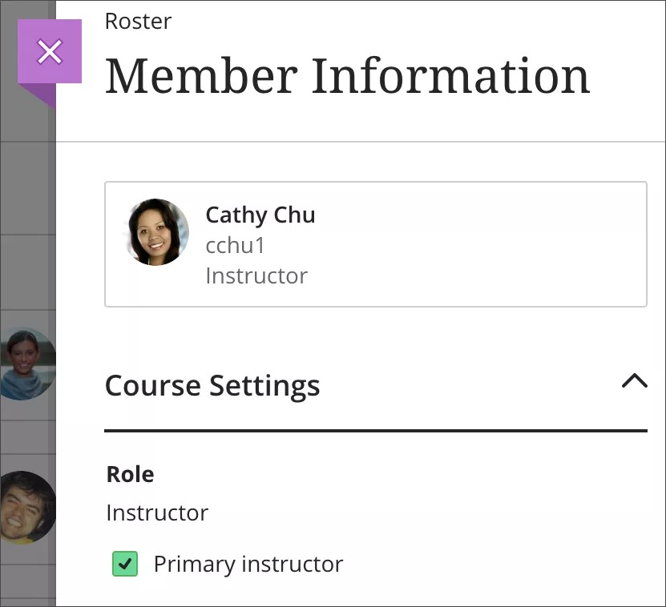Click the Roster panel header icon area
This screenshot has height=607, width=666.
click(x=137, y=22)
